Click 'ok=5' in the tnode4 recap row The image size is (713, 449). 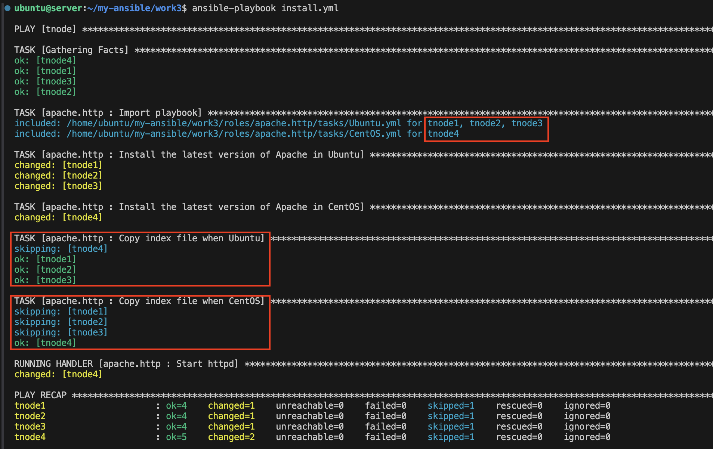tap(176, 437)
